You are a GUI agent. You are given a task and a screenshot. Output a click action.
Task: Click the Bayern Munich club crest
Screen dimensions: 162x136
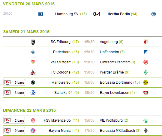click(33, 131)
